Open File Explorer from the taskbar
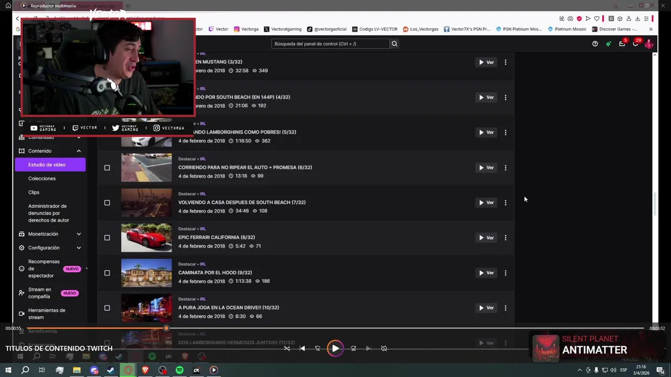 [77, 370]
